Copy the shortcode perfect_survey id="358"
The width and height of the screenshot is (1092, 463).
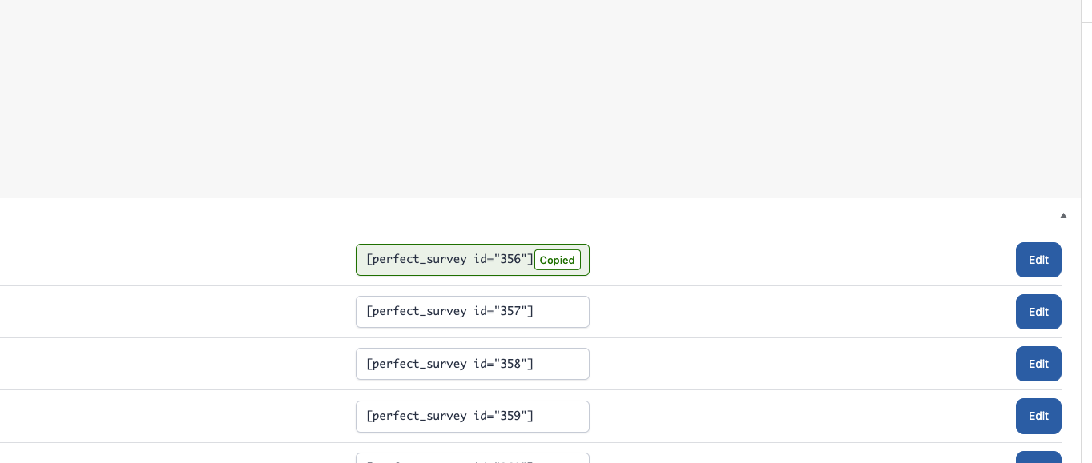point(473,364)
